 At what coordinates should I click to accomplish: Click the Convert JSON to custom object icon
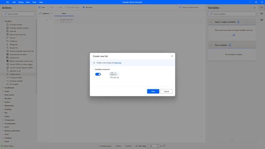[x=7, y=65]
